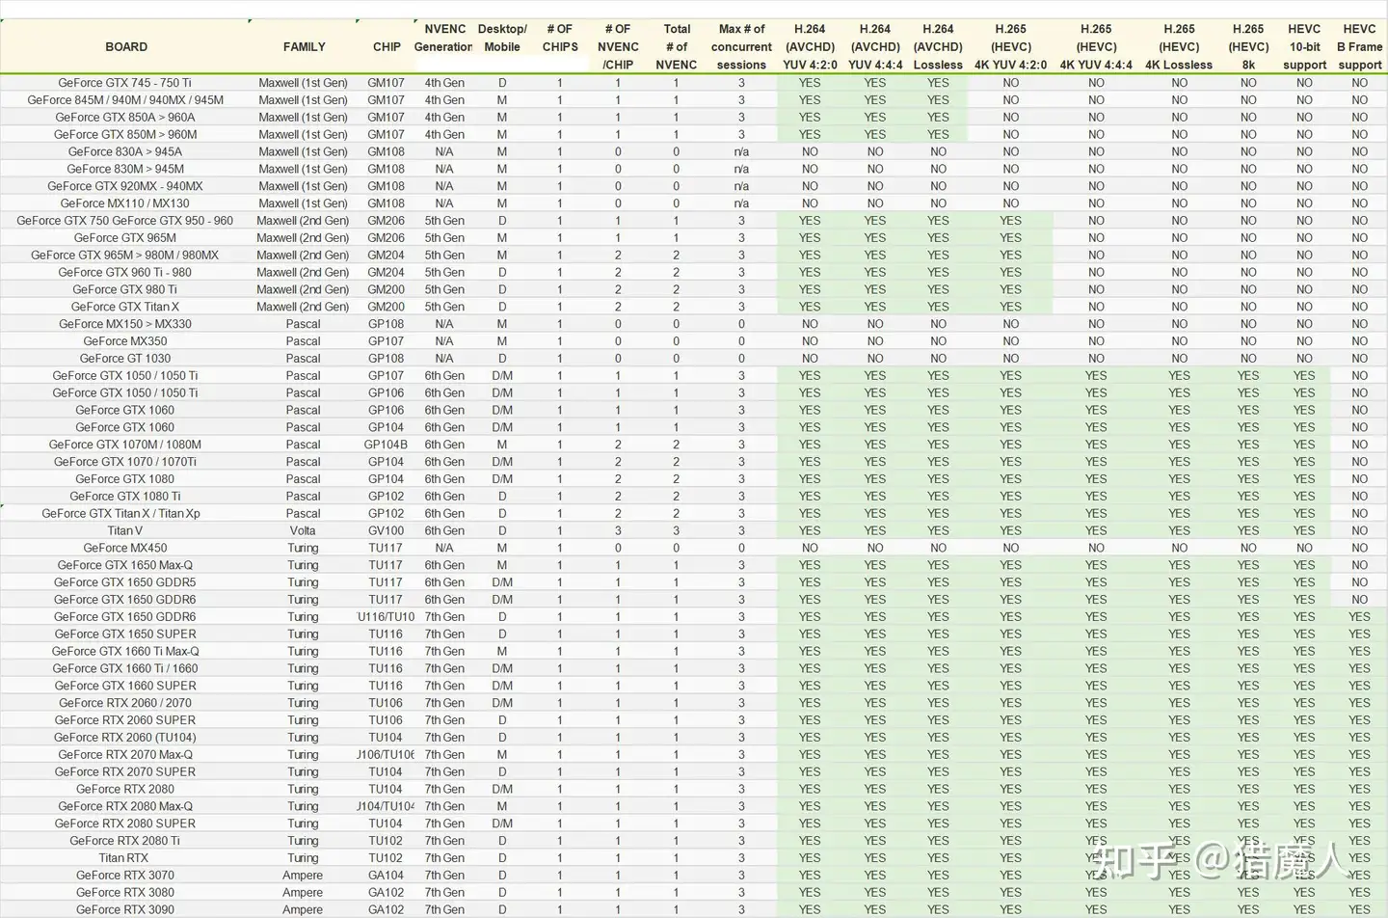Image resolution: width=1388 pixels, height=918 pixels.
Task: Select the GeForce GTX 1070M / 1080M cell
Action: coord(125,445)
